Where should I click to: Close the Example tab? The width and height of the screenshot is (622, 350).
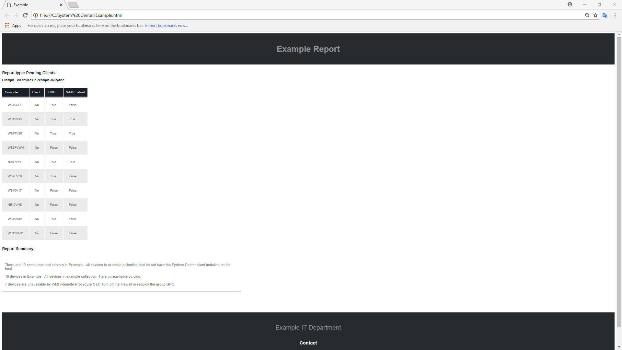tap(61, 5)
